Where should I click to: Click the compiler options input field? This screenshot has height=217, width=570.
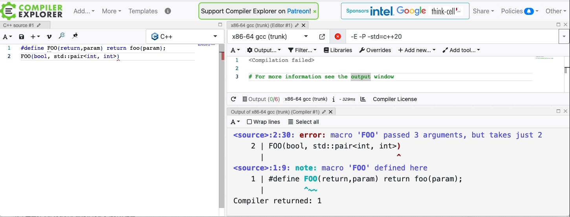pyautogui.click(x=452, y=37)
